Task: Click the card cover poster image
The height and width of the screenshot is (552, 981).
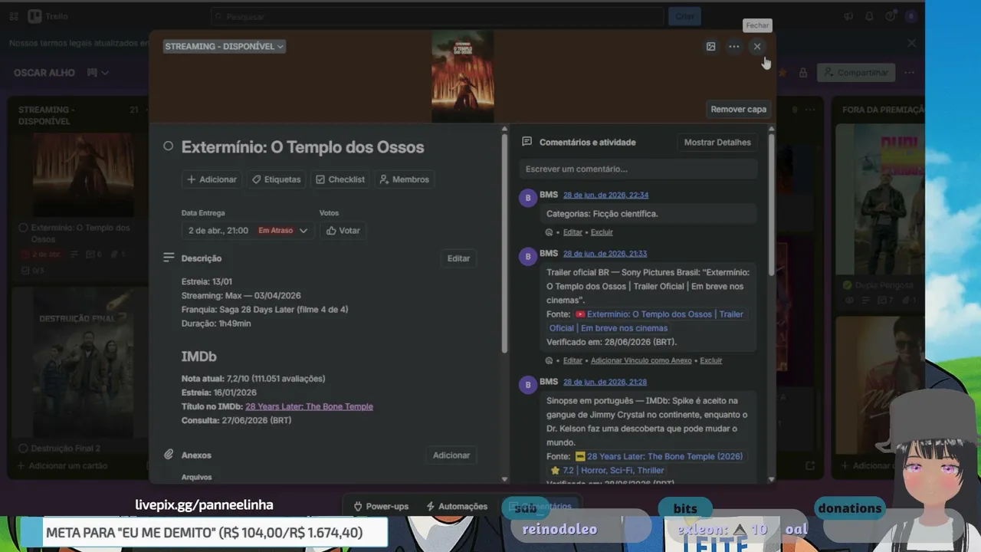Action: [462, 77]
